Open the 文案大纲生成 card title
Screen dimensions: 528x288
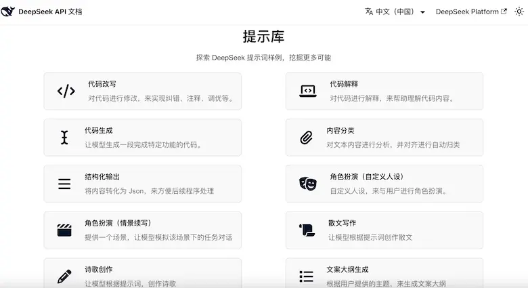point(347,270)
